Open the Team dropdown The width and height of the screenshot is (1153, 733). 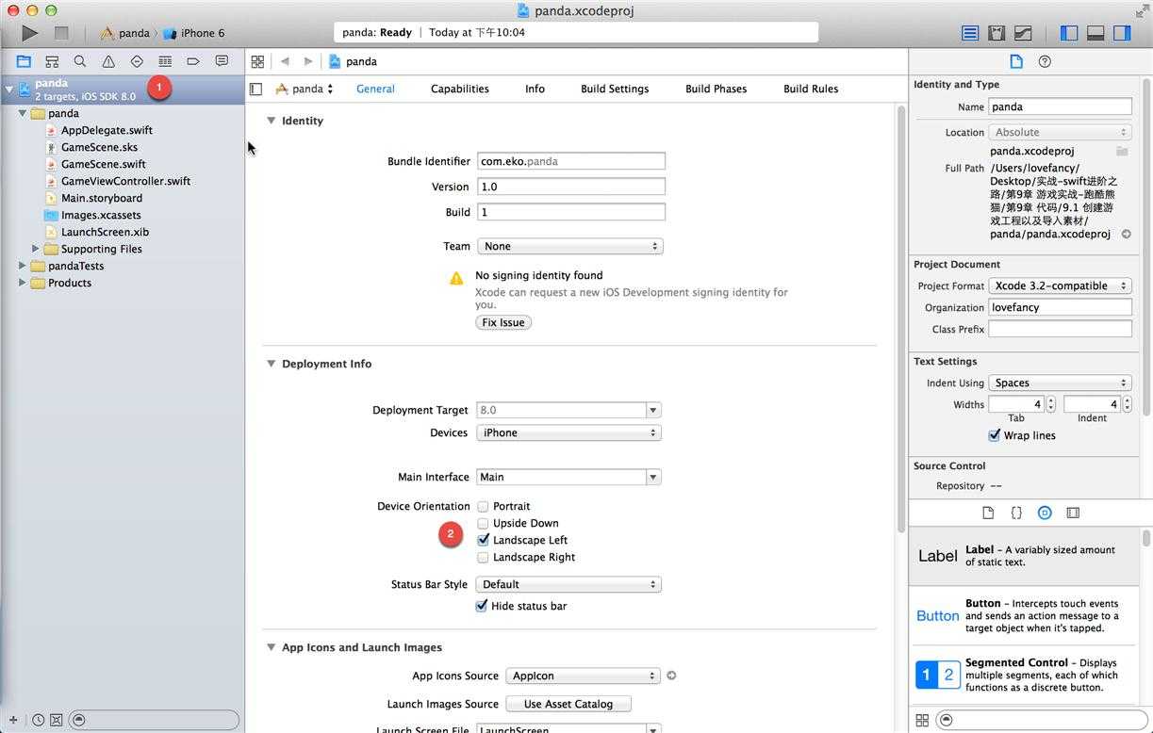pos(569,246)
